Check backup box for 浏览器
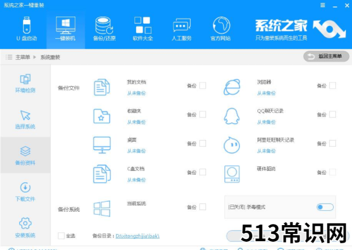This screenshot has width=352, height=250. pyautogui.click(x=333, y=86)
